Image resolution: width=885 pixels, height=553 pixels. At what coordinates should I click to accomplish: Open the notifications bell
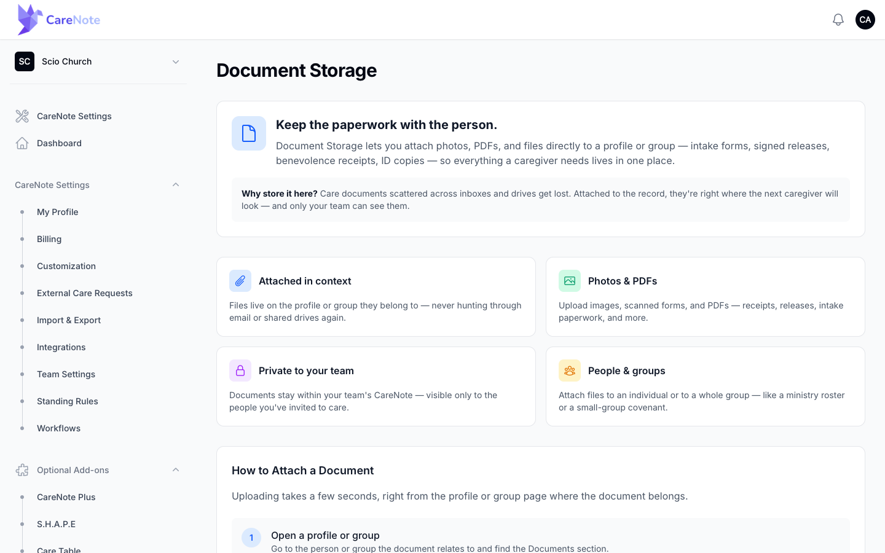pos(838,20)
